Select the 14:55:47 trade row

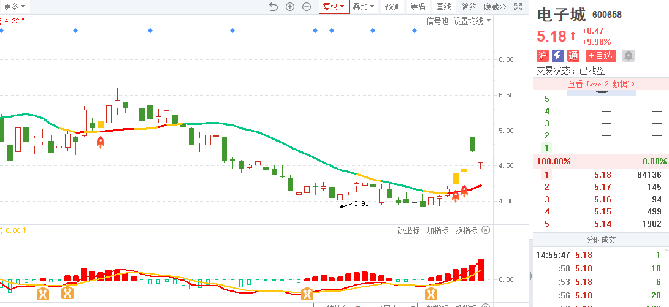[601, 256]
